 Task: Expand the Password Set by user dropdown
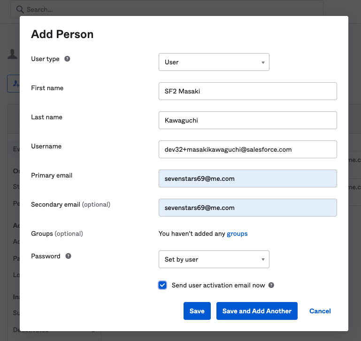[214, 259]
